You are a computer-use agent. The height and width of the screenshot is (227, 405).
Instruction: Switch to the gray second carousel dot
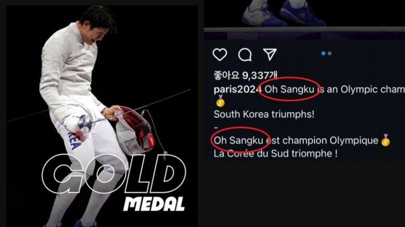[x=330, y=53]
